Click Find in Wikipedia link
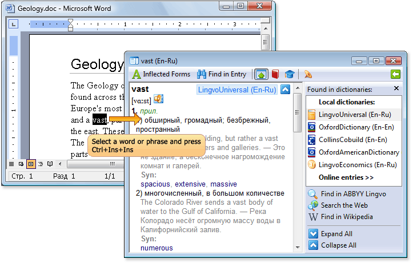 coord(340,217)
